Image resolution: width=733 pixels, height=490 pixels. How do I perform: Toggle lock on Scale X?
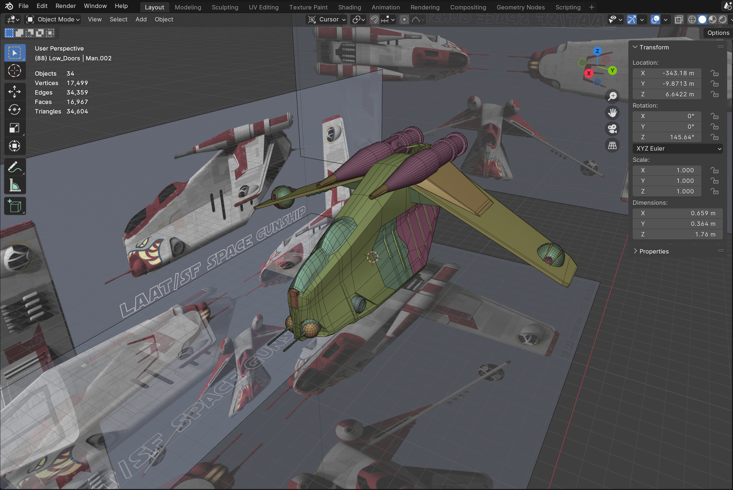pyautogui.click(x=714, y=170)
